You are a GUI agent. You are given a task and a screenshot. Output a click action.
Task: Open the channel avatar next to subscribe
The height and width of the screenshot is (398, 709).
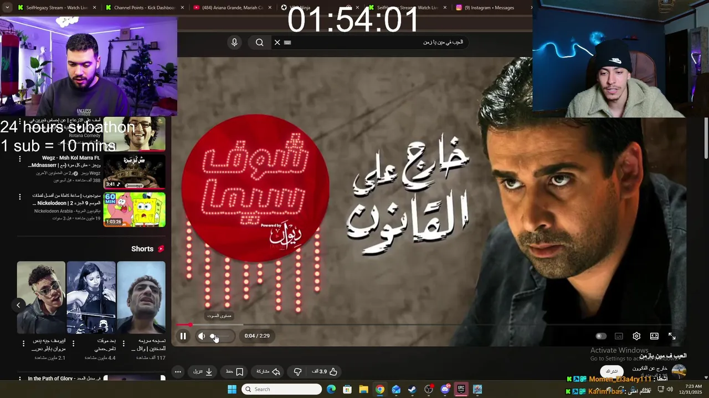(x=679, y=371)
